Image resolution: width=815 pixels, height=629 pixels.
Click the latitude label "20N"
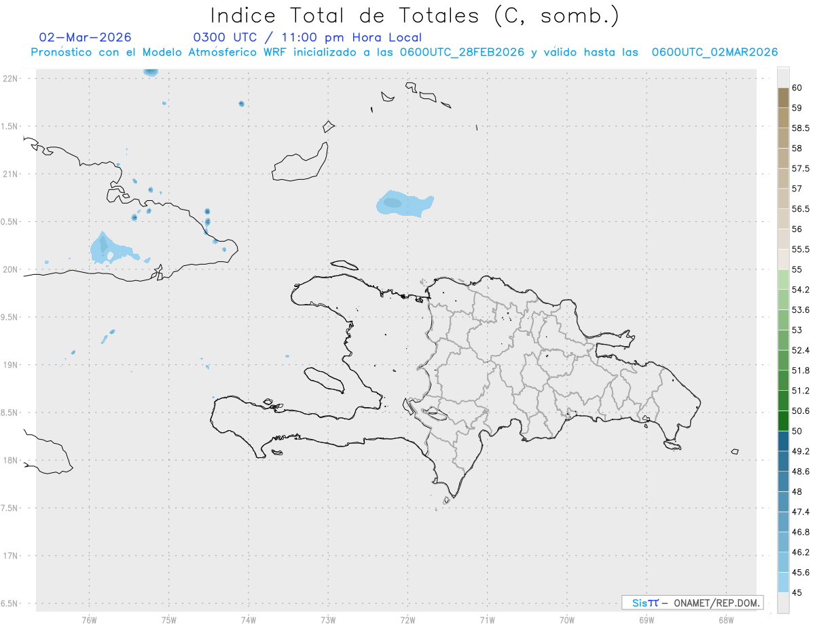click(x=10, y=269)
